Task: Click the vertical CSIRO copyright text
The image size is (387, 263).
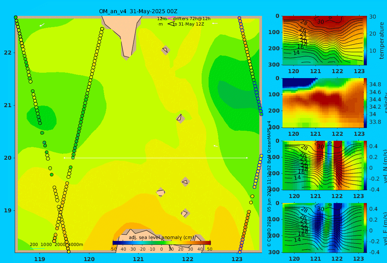Action: click(x=269, y=184)
